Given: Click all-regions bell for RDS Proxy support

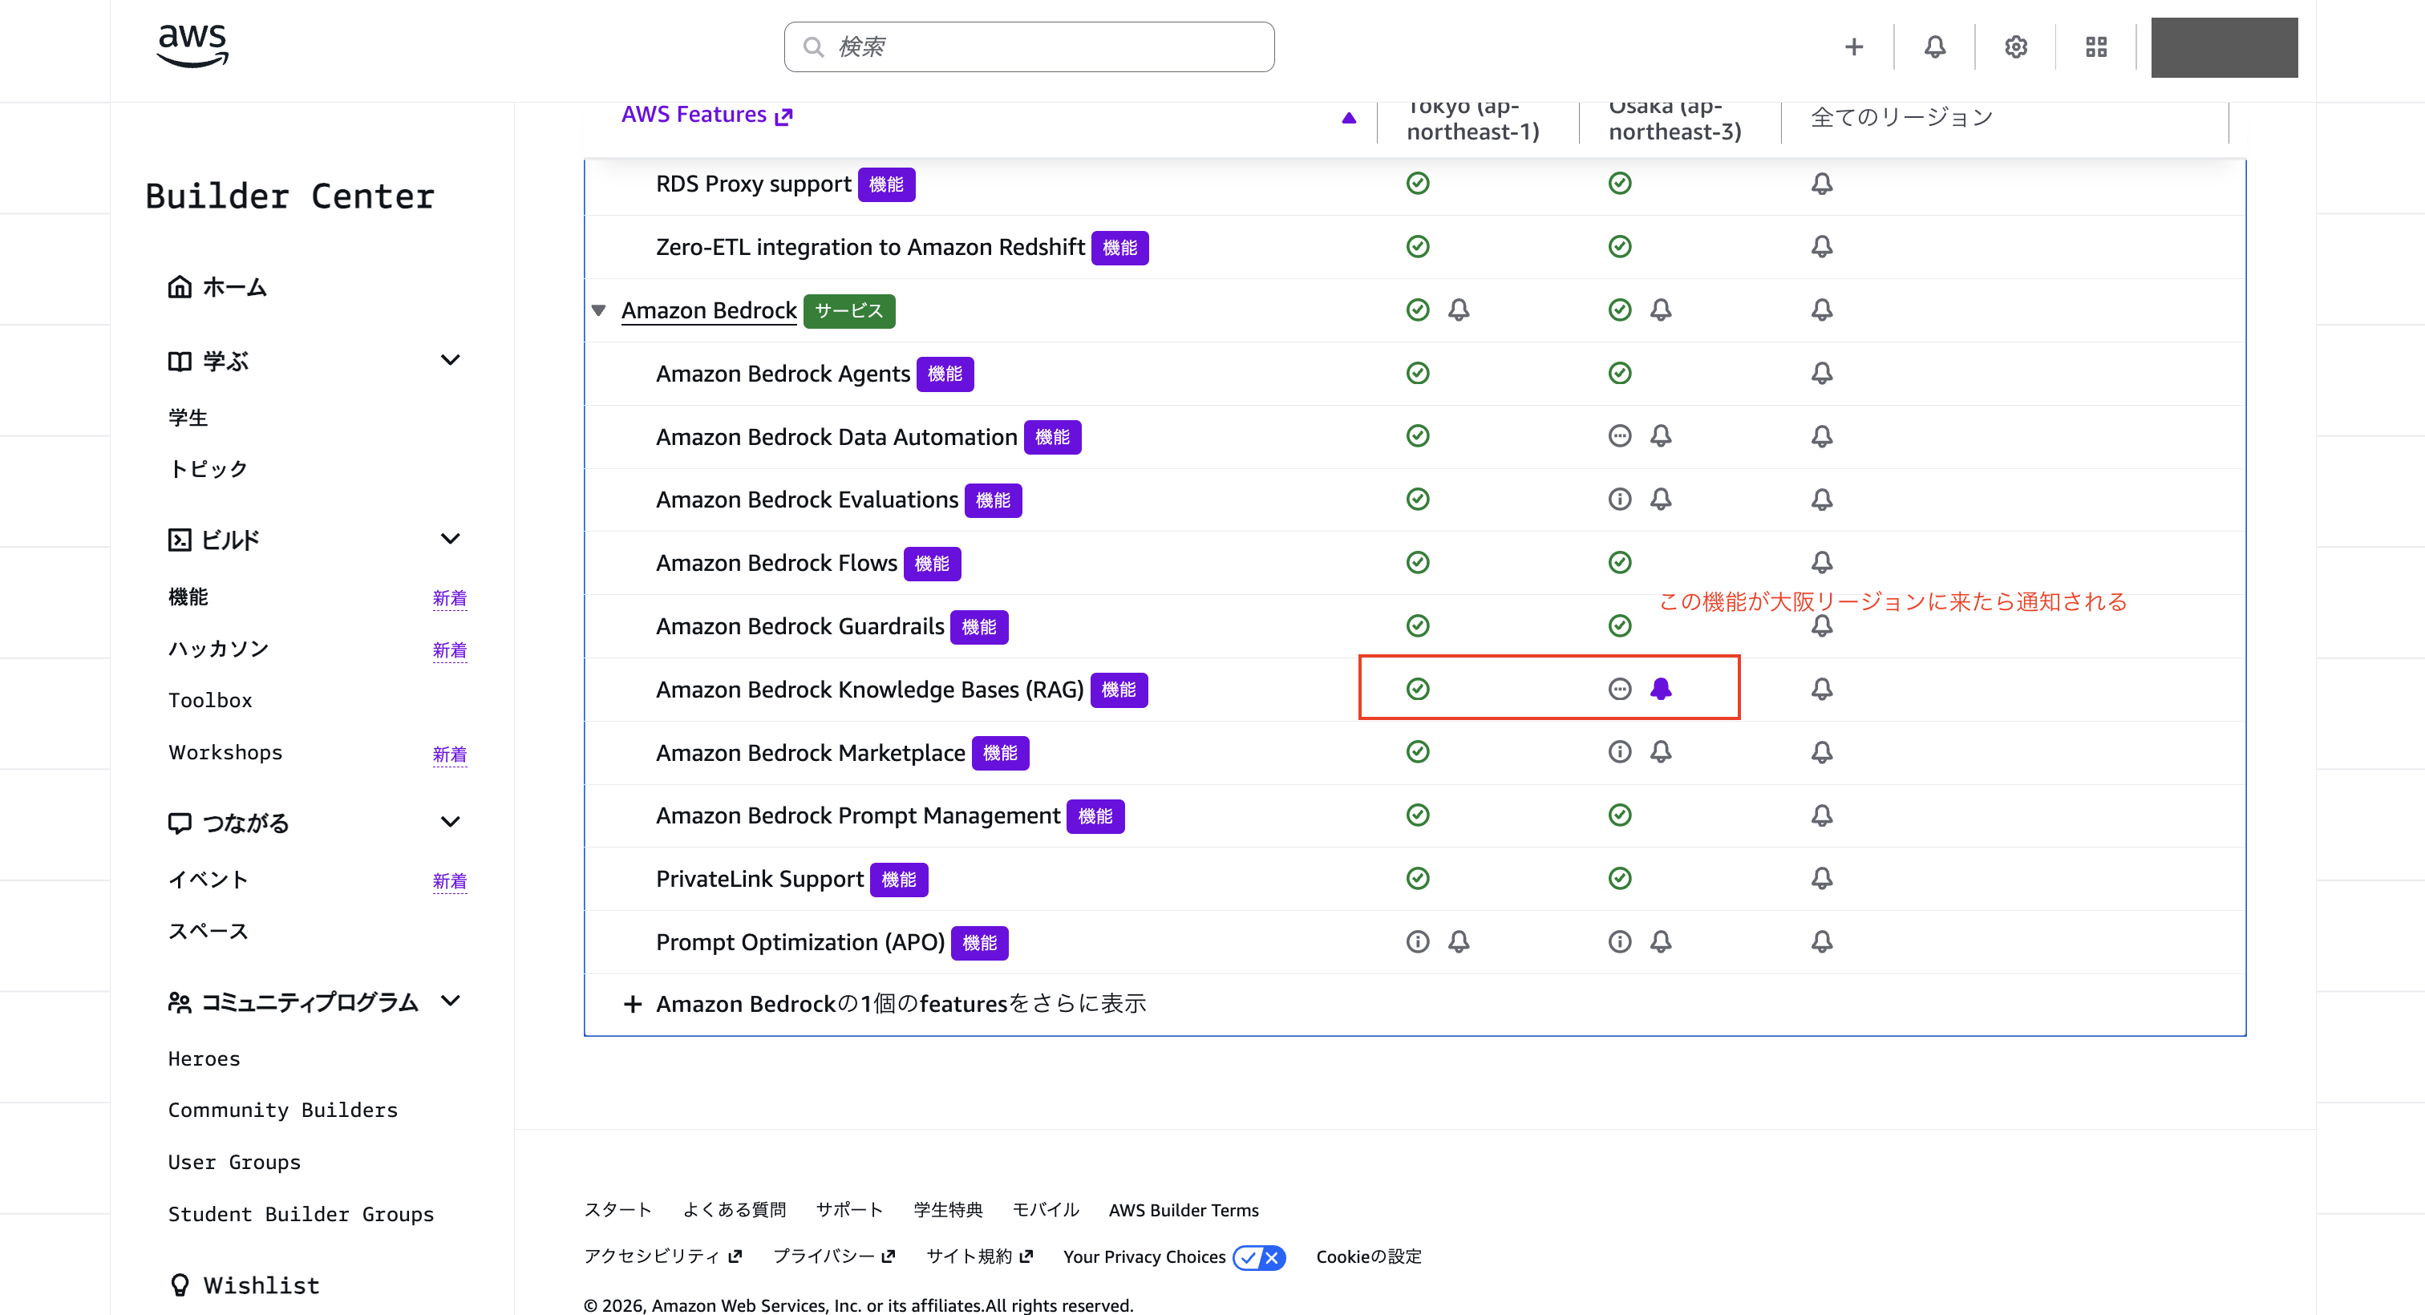Looking at the screenshot, I should pyautogui.click(x=1822, y=184).
